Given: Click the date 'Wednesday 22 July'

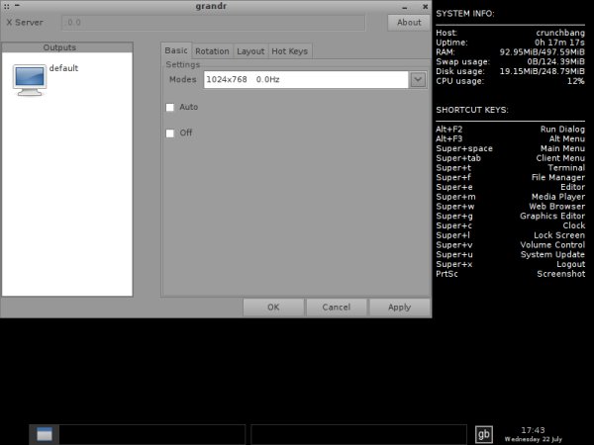Looking at the screenshot, I should [x=533, y=439].
